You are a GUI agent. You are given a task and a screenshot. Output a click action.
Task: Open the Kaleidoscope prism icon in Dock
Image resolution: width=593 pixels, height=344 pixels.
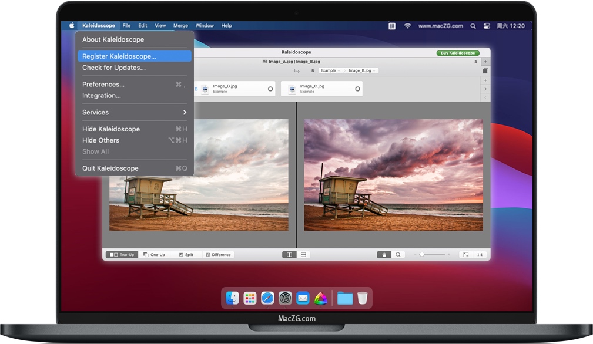[321, 298]
